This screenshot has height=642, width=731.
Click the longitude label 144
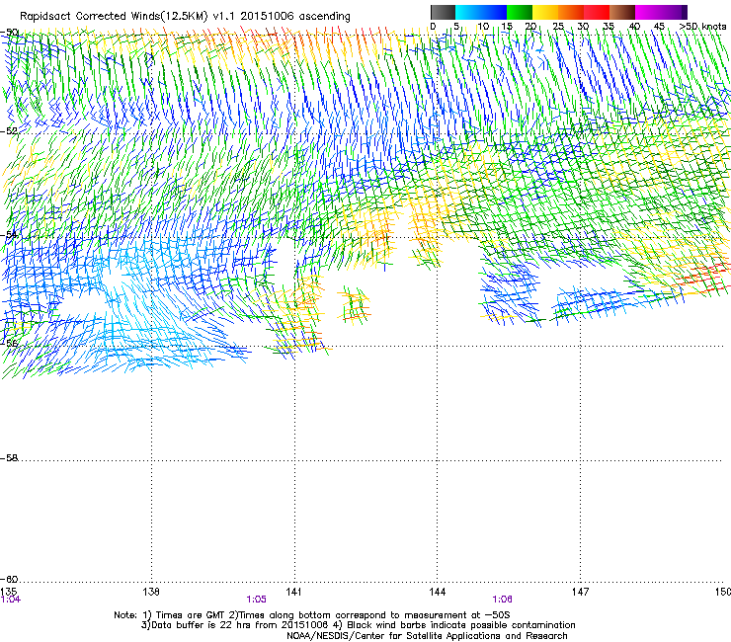coord(438,592)
